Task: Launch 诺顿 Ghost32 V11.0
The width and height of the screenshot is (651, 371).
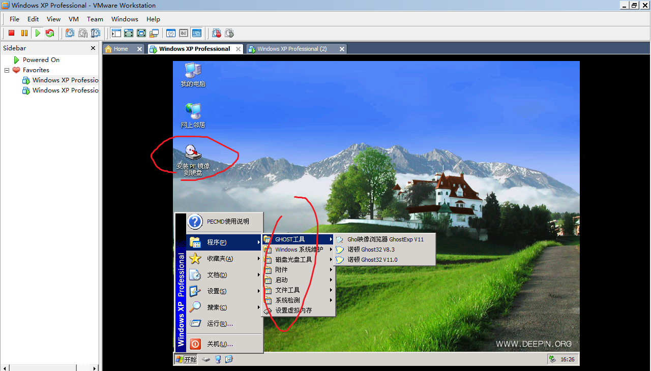Action: coord(385,260)
